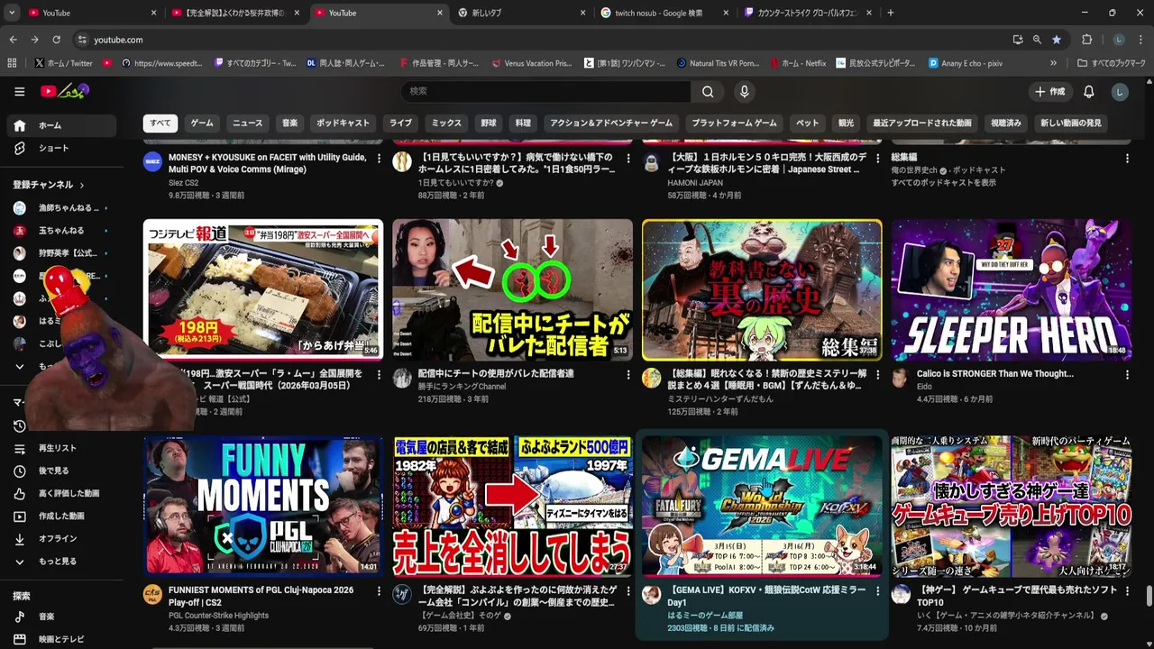Click the Siez CS2 channel avatar
Screen dimensions: 1154x649
[x=152, y=162]
